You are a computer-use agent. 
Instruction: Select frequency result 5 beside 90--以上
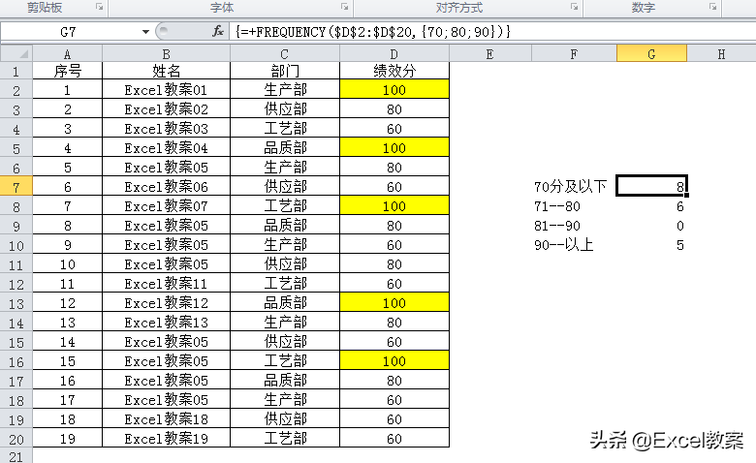point(651,245)
